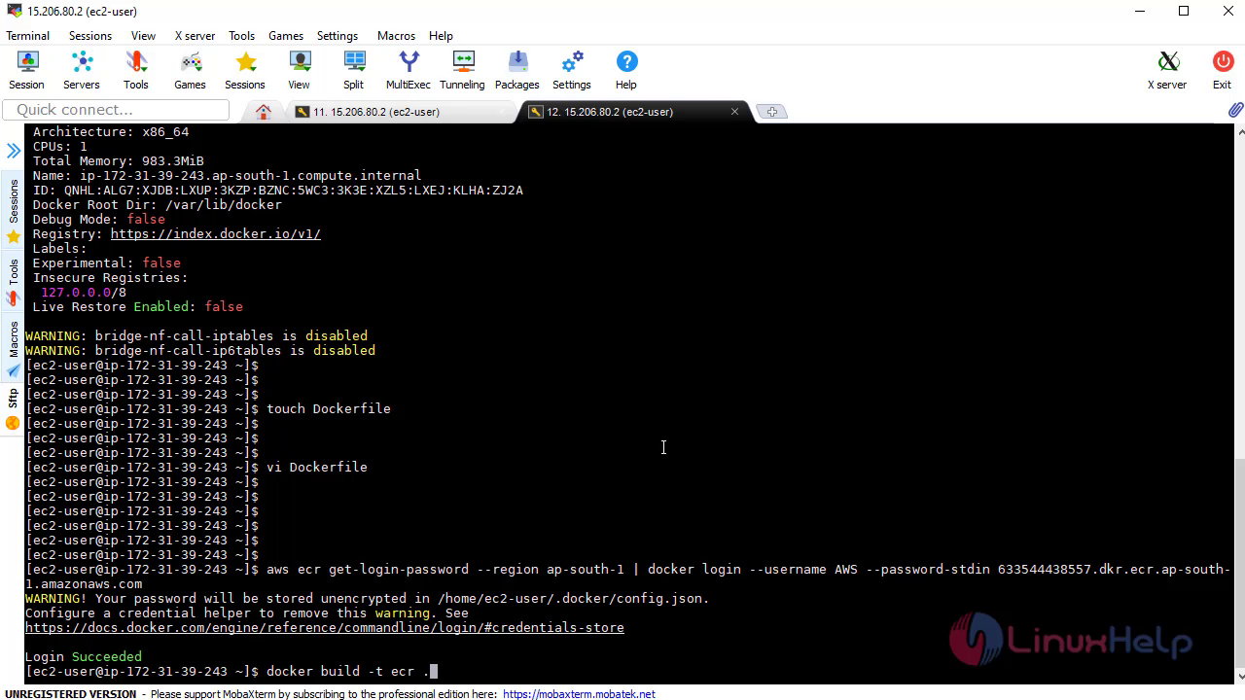This screenshot has height=700, width=1245.
Task: Open the X server menu
Action: pos(195,35)
